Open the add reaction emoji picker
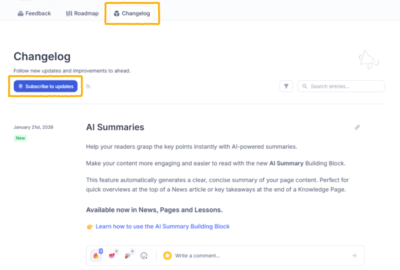This screenshot has width=400, height=270. coord(144,256)
